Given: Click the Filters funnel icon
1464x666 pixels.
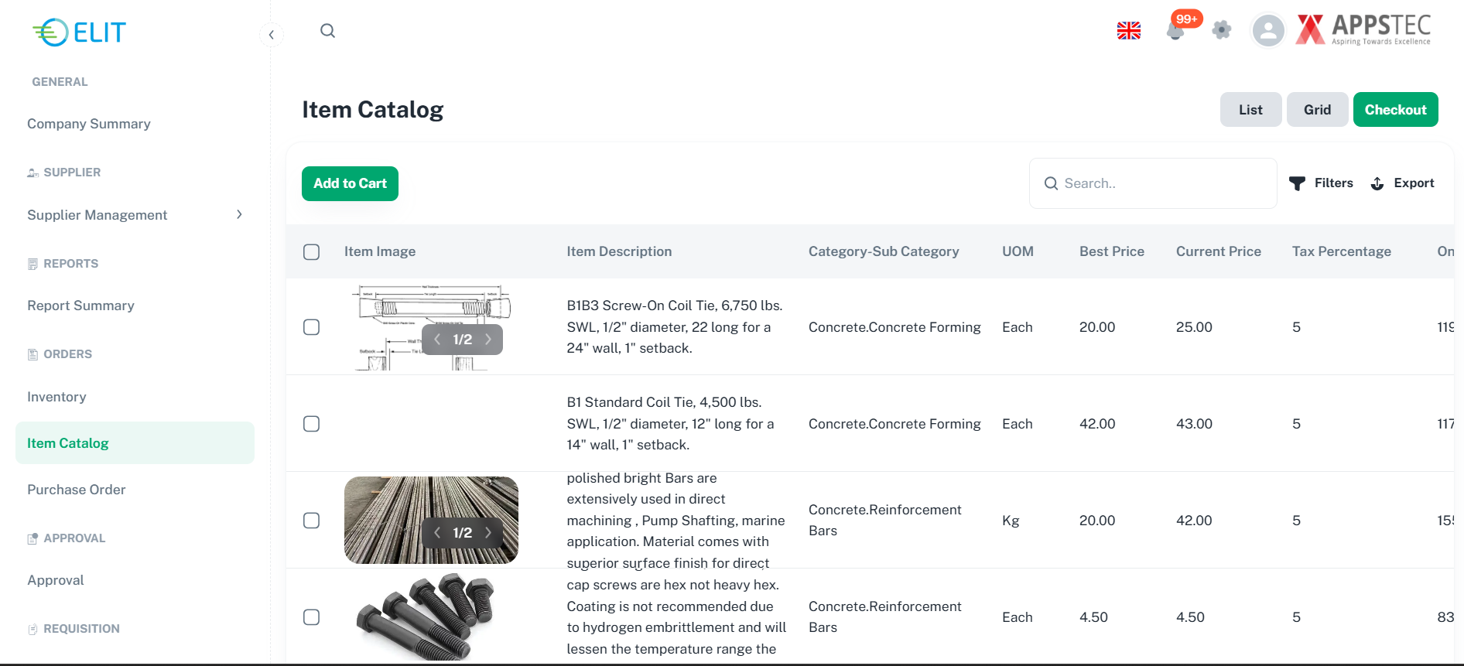Looking at the screenshot, I should pyautogui.click(x=1298, y=183).
